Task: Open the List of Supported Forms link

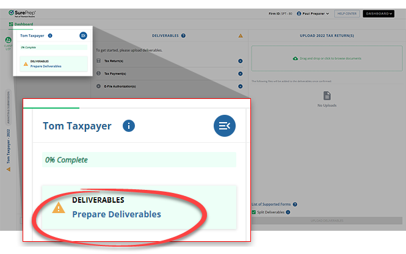Action: (x=271, y=205)
